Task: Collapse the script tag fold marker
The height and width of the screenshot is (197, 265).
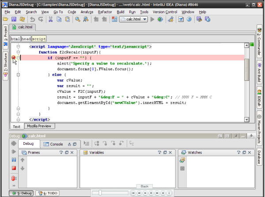Action: [x=19, y=46]
